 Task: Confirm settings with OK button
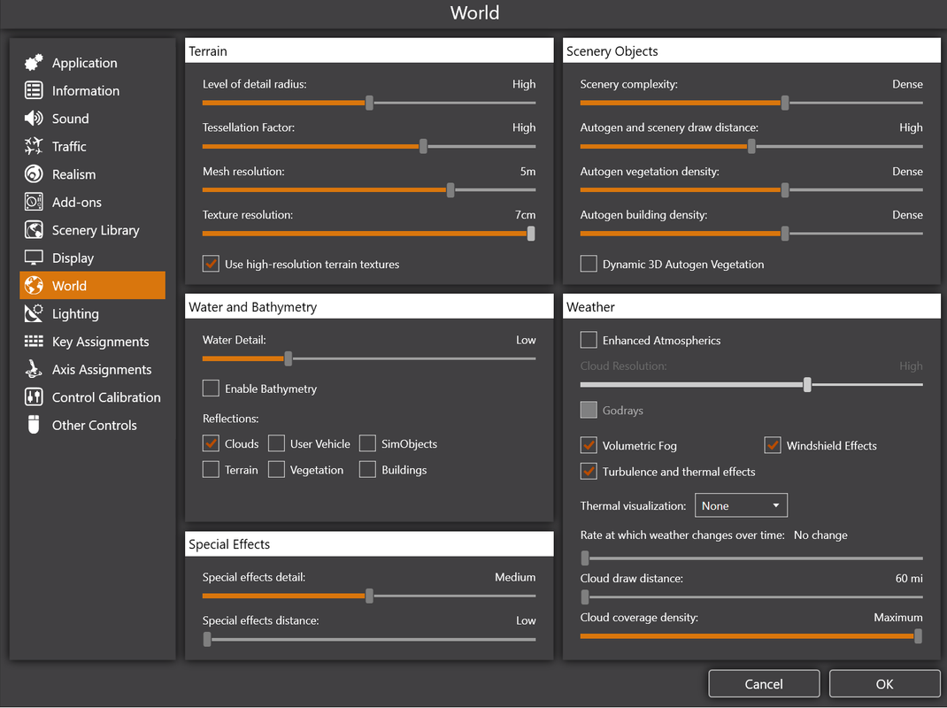click(884, 684)
